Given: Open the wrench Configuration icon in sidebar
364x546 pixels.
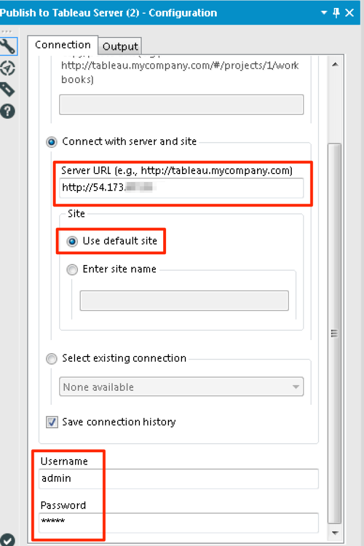Looking at the screenshot, I should click(7, 47).
